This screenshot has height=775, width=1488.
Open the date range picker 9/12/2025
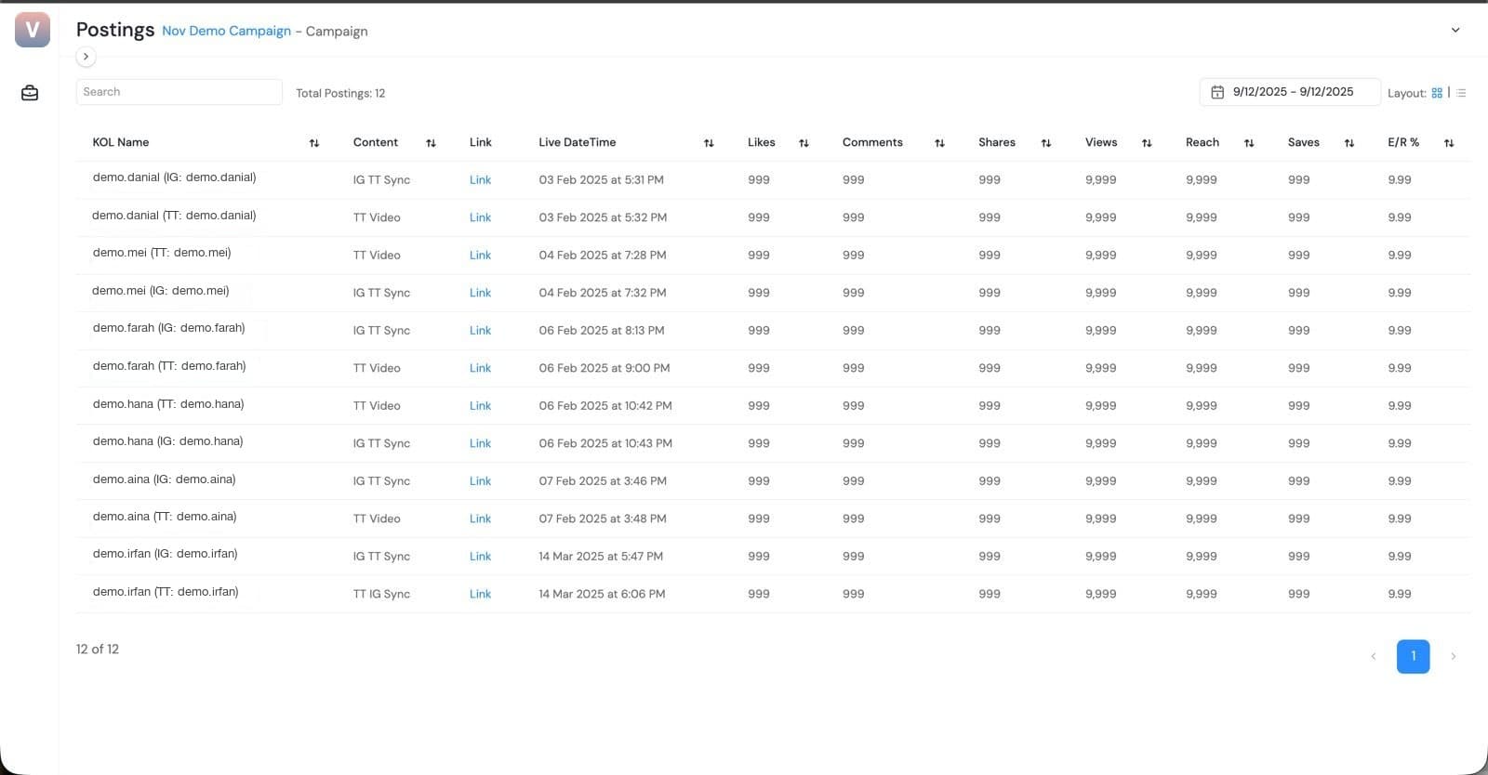point(1290,92)
